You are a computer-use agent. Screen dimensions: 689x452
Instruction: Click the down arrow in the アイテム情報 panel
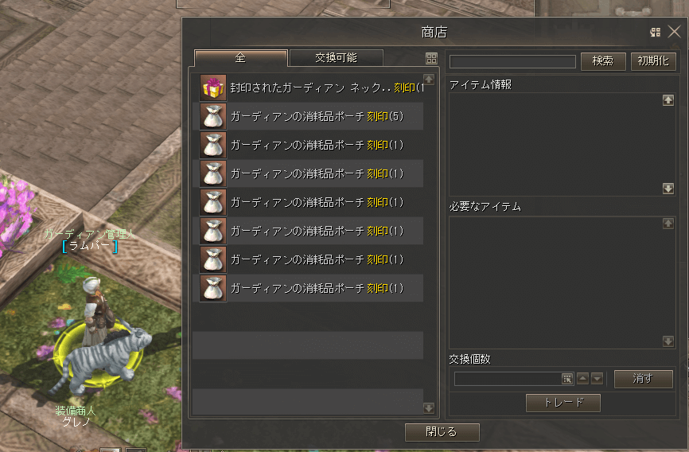click(x=668, y=189)
